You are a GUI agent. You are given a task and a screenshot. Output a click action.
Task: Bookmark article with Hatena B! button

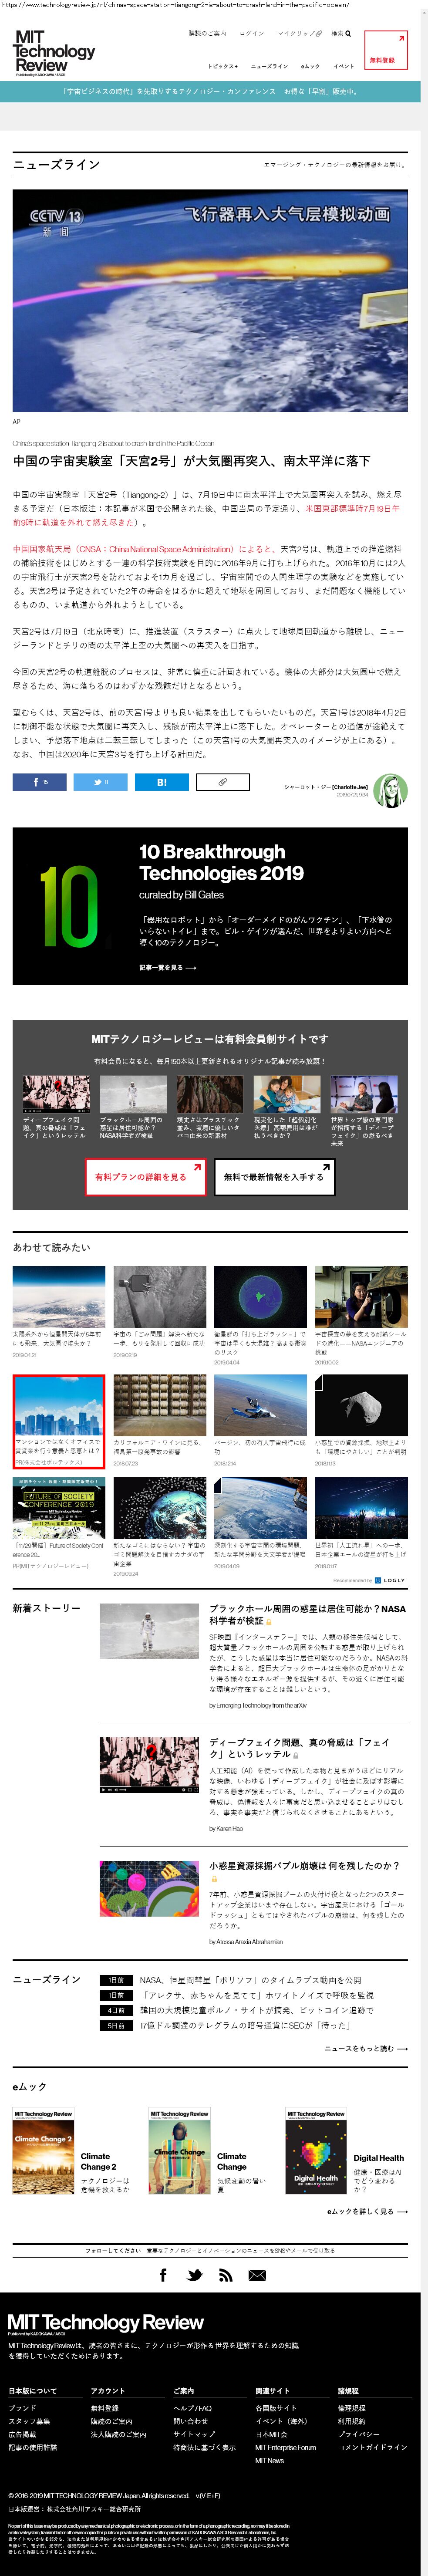click(162, 782)
